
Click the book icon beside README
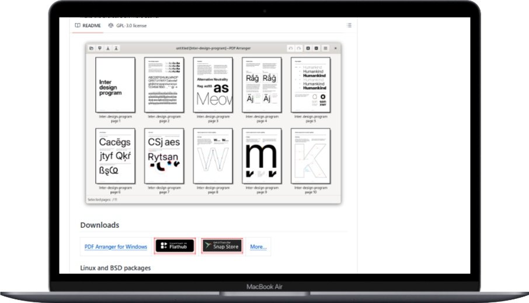click(x=78, y=26)
